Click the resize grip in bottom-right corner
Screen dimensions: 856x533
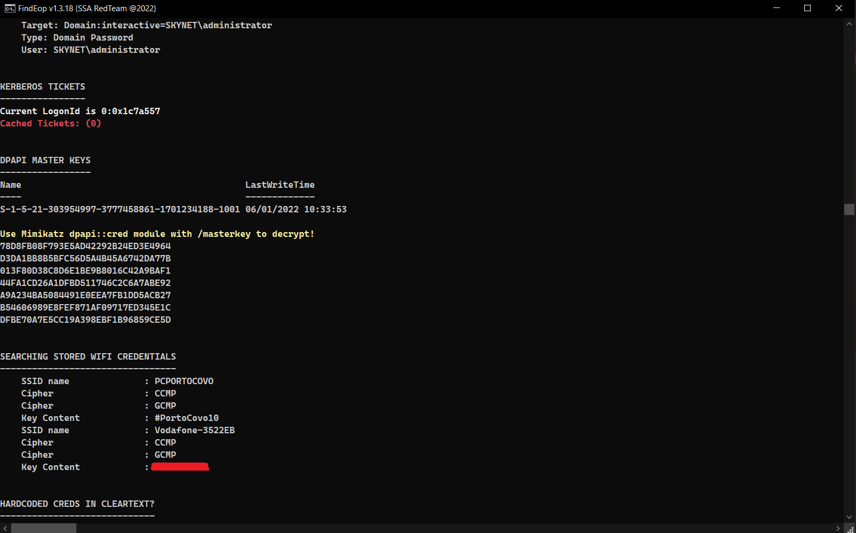click(x=851, y=528)
